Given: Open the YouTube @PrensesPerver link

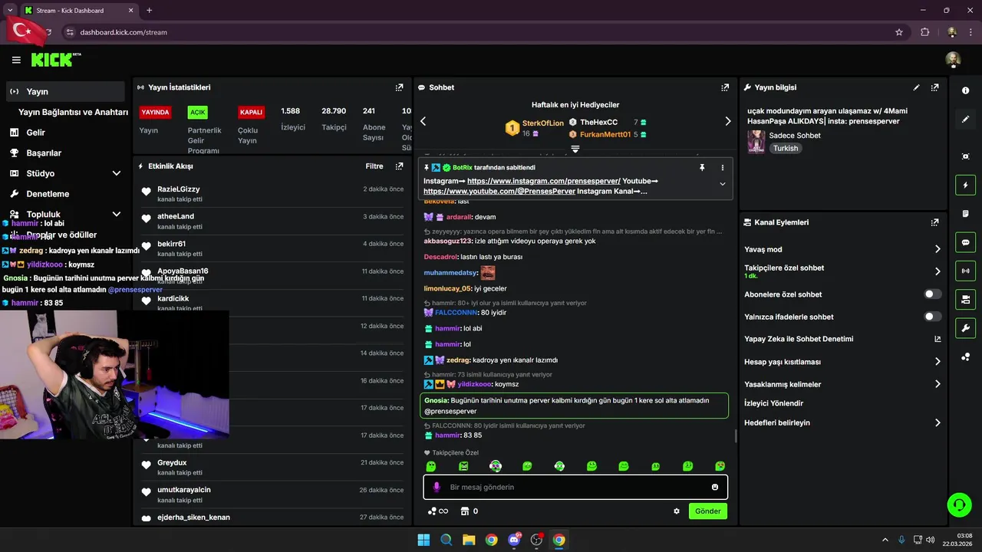Looking at the screenshot, I should [499, 191].
